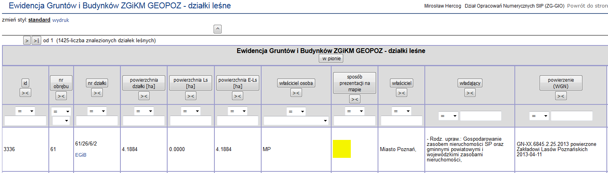Jump to last page arrow button

coord(36,41)
